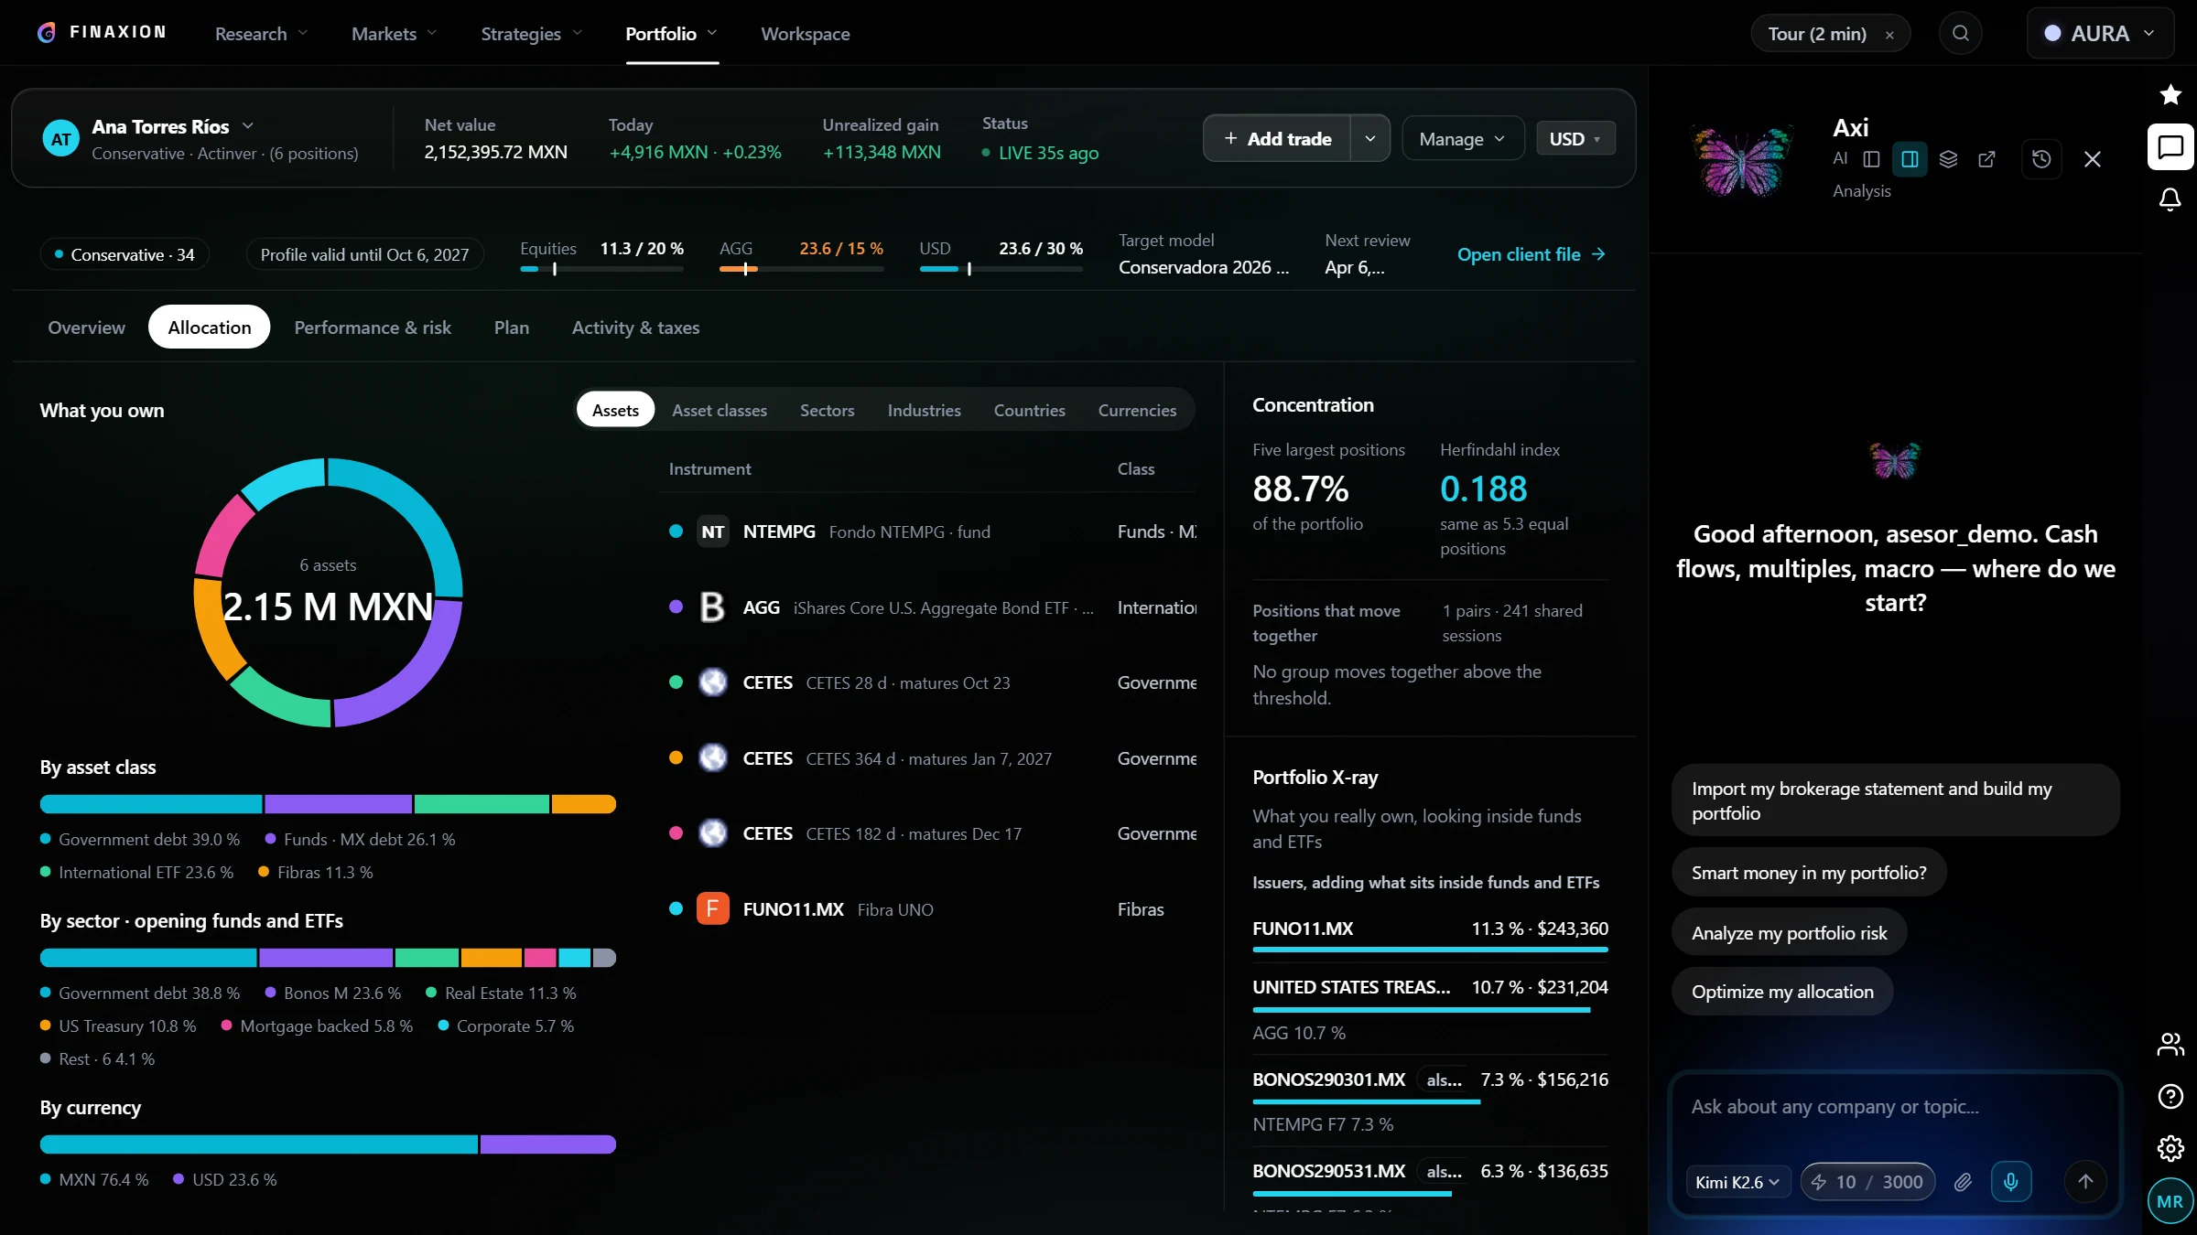Image resolution: width=2197 pixels, height=1235 pixels.
Task: Click the Finaxion logo icon
Action: click(47, 33)
